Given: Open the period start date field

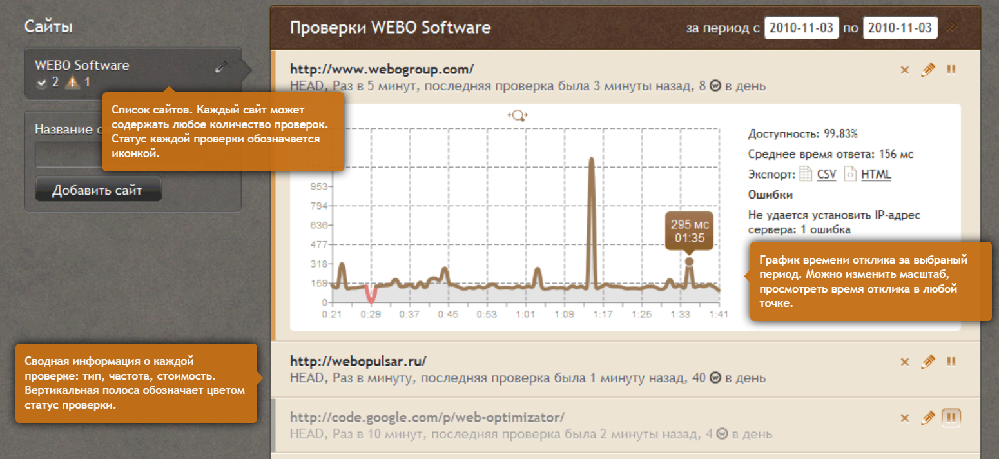Looking at the screenshot, I should click(x=802, y=28).
